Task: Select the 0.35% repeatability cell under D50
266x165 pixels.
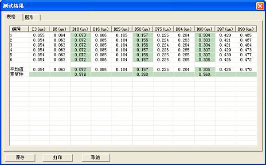Action: click(x=142, y=75)
